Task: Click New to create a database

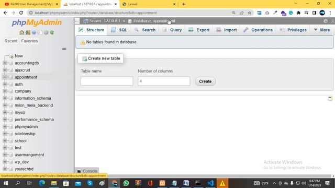Action: (x=19, y=56)
